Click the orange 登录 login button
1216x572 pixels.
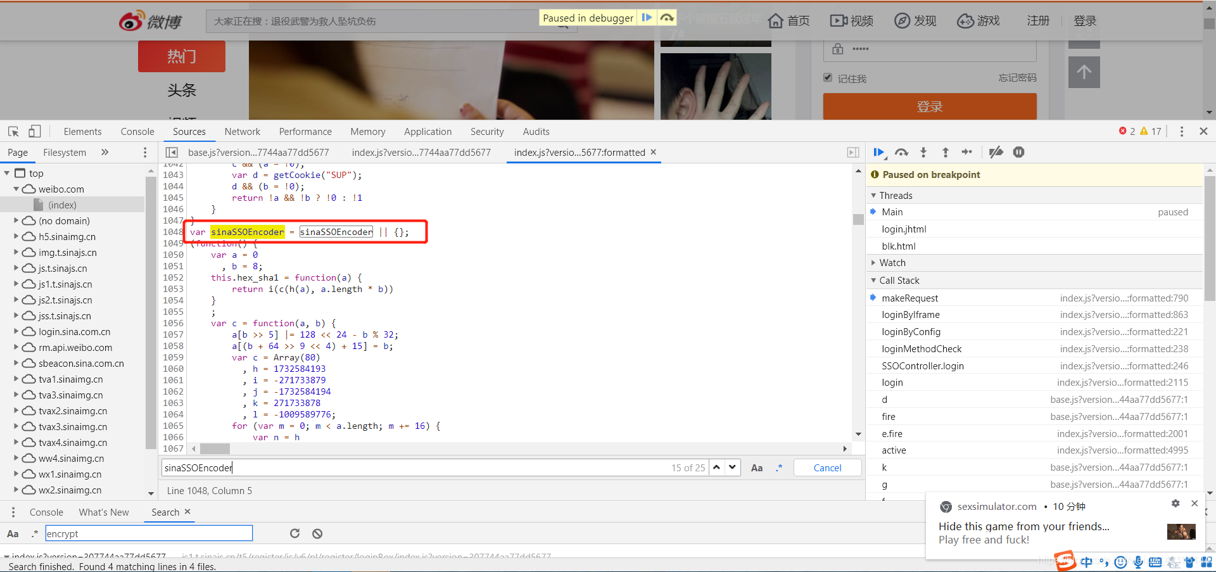point(929,106)
